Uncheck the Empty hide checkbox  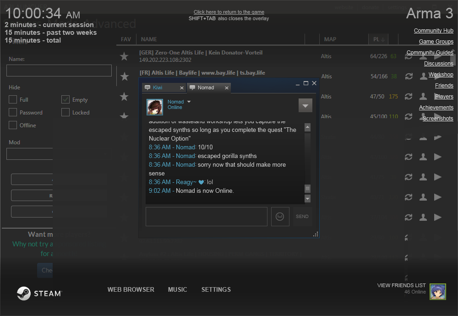(x=65, y=99)
